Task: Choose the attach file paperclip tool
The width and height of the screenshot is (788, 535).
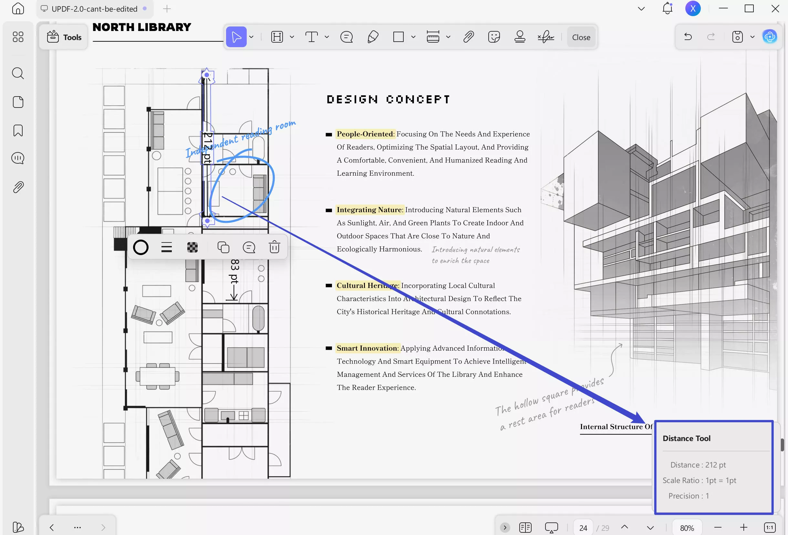Action: (x=468, y=36)
